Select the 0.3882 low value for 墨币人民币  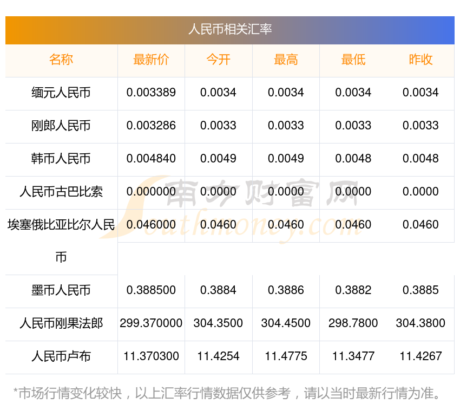click(353, 290)
